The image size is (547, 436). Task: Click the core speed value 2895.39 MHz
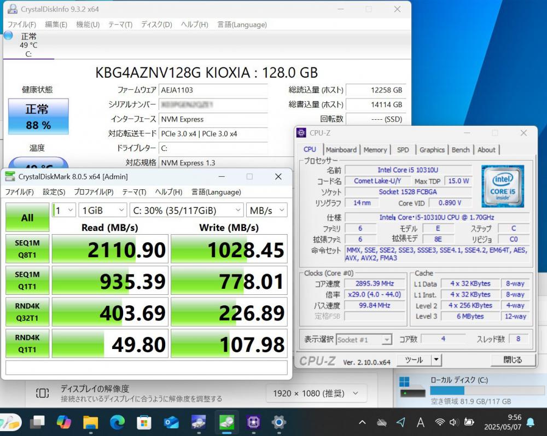pos(374,283)
